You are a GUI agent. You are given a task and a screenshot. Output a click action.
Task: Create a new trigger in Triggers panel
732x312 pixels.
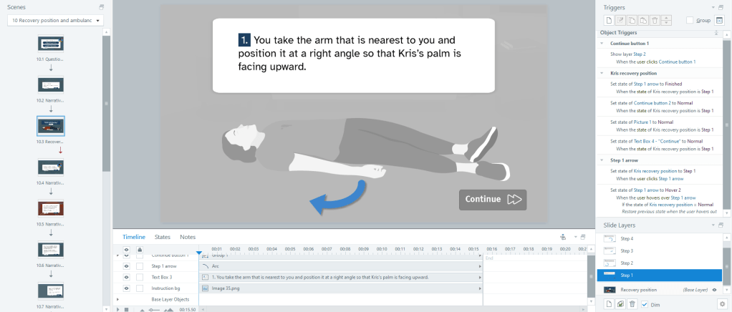(609, 20)
